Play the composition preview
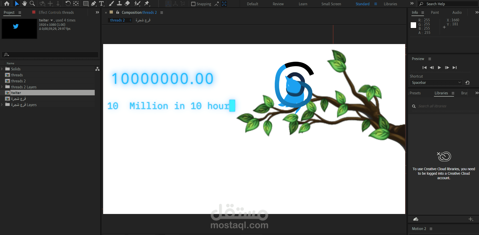Image resolution: width=479 pixels, height=235 pixels. [x=439, y=68]
